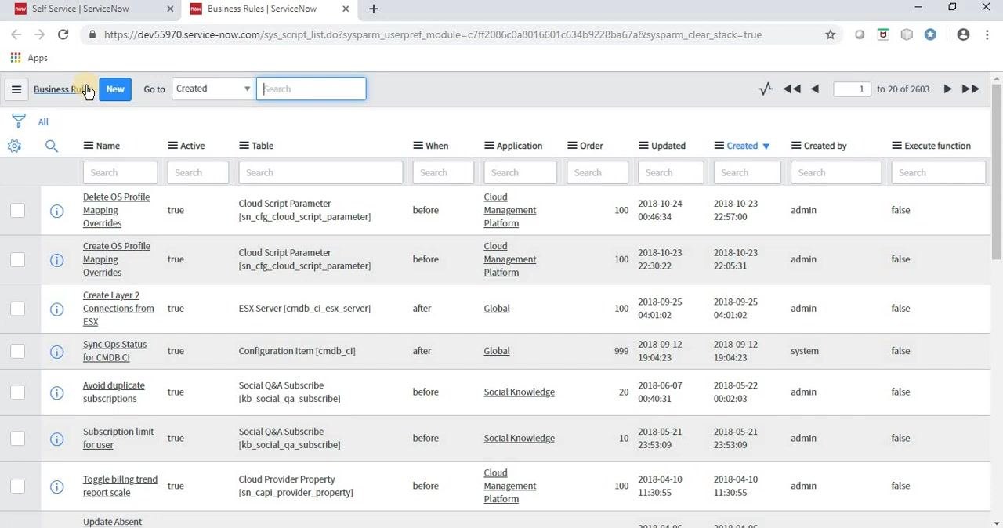Click the Business Rules list title
The image size is (1003, 528).
coord(63,89)
